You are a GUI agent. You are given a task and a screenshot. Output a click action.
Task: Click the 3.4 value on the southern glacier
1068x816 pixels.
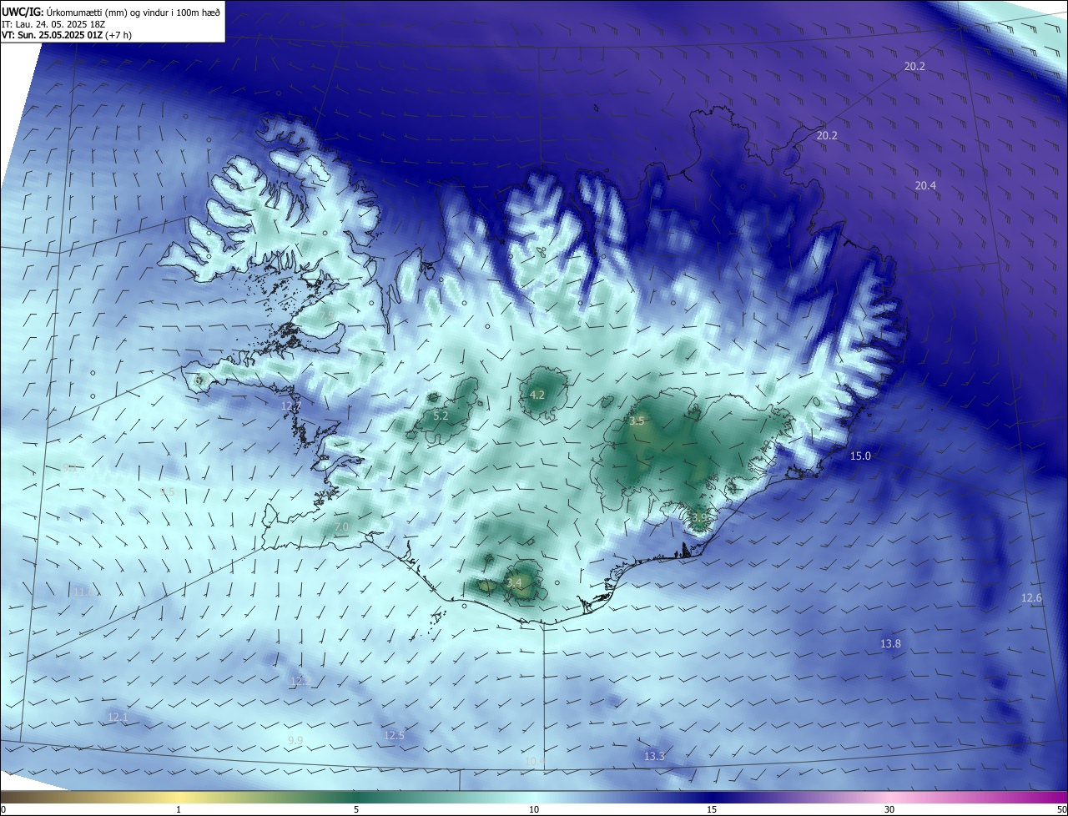click(x=514, y=582)
